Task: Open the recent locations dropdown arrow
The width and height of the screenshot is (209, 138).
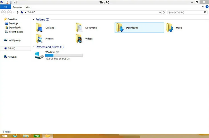Action: (14, 12)
